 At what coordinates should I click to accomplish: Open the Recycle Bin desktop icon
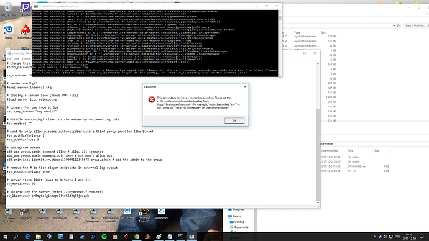click(x=8, y=9)
